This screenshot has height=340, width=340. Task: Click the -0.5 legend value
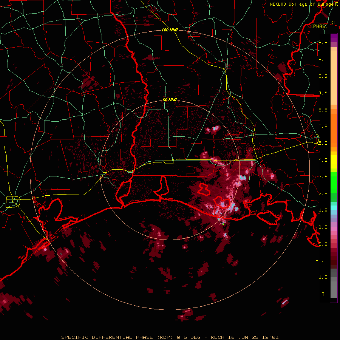click(x=321, y=260)
